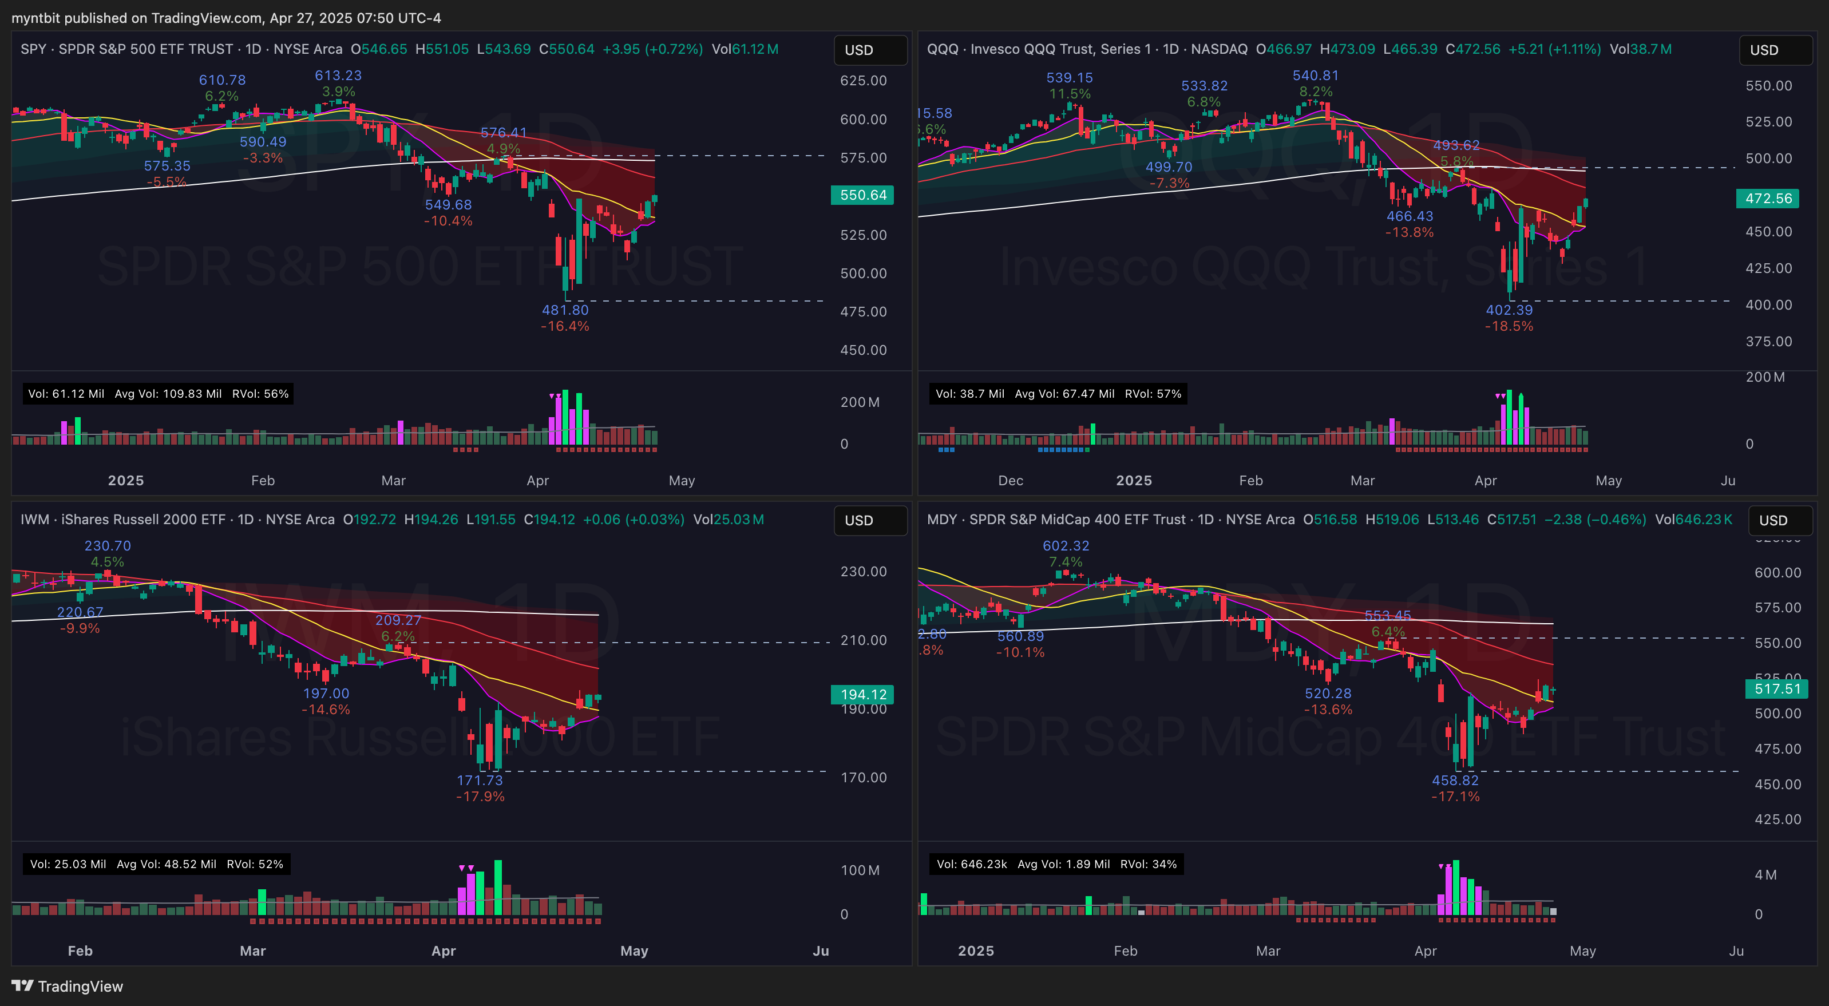The image size is (1829, 1006).
Task: Click the 500.00 level on QQQ price scale
Action: [x=1769, y=159]
